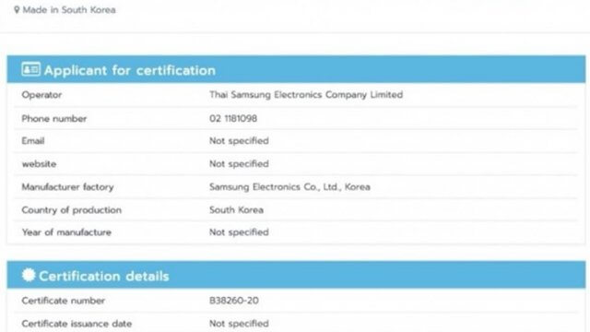This screenshot has width=590, height=332.
Task: Click the ID card icon beside Applicant for certification
Action: (x=30, y=69)
